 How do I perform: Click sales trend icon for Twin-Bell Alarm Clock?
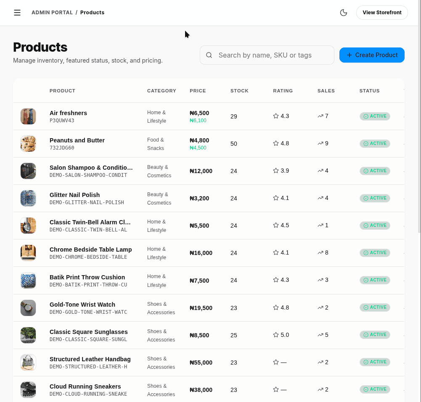pyautogui.click(x=320, y=225)
